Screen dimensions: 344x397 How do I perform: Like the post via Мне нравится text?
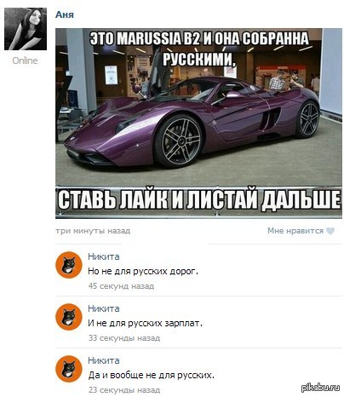(295, 231)
